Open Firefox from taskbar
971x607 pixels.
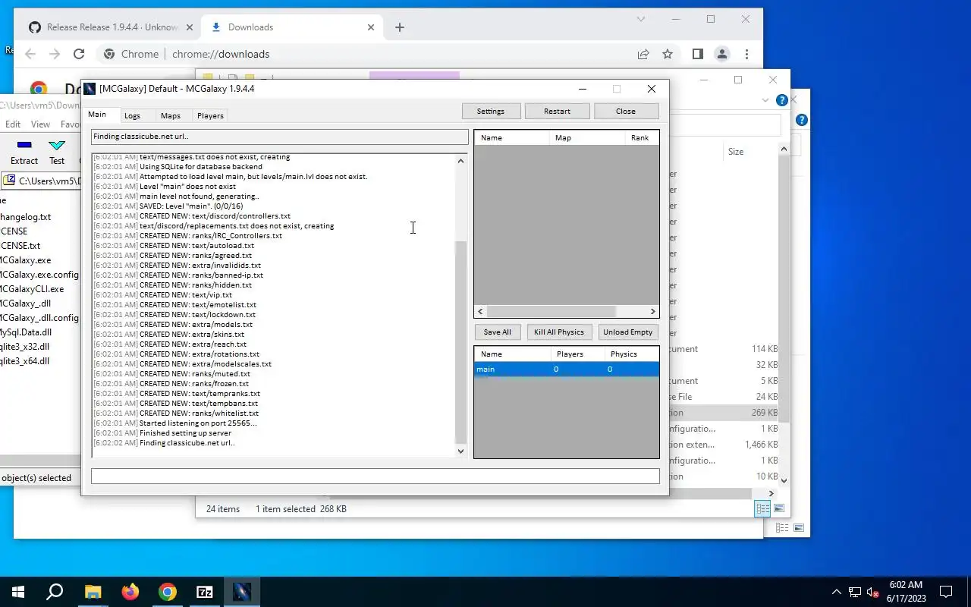pos(130,592)
